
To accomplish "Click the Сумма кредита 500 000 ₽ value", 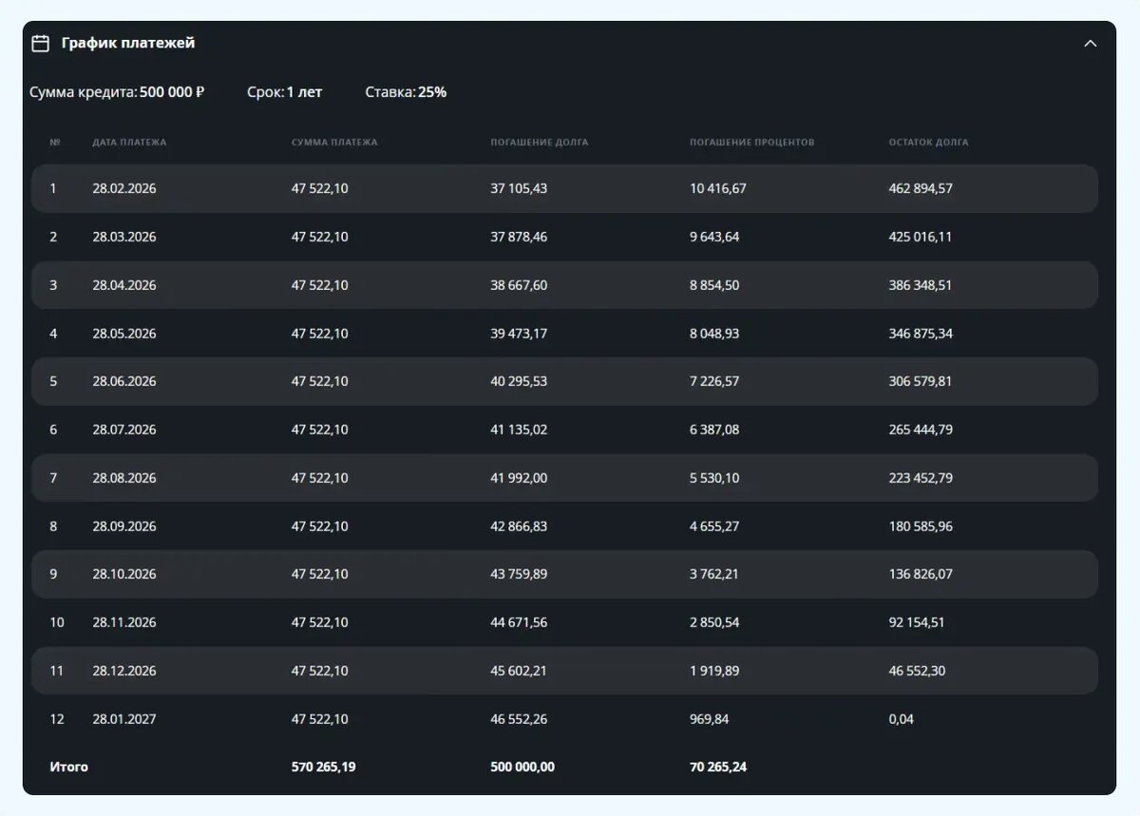I will coord(172,92).
